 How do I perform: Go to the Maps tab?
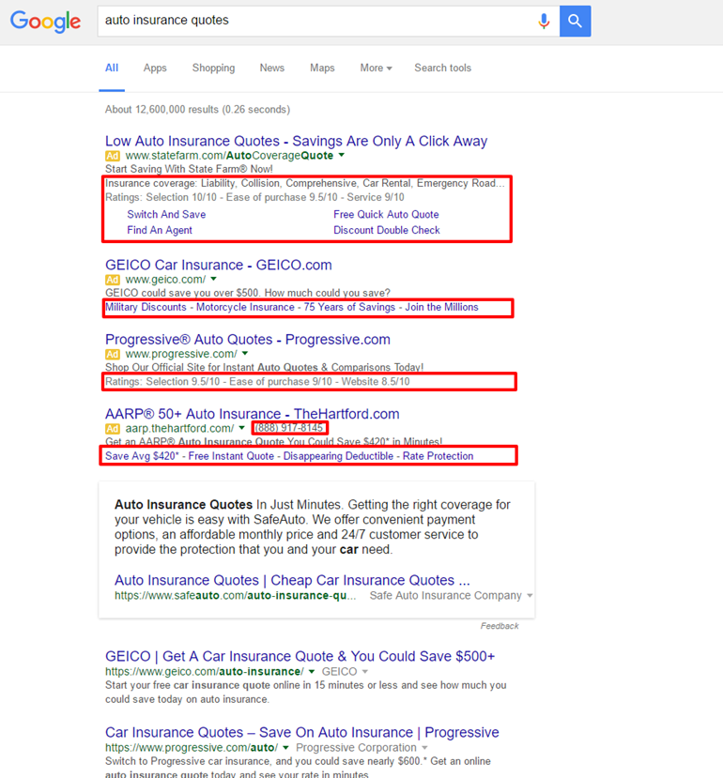pyautogui.click(x=322, y=68)
